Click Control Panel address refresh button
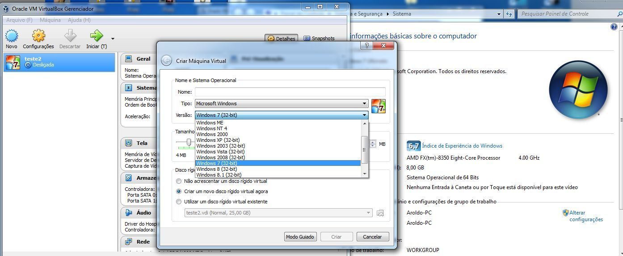 pyautogui.click(x=509, y=14)
